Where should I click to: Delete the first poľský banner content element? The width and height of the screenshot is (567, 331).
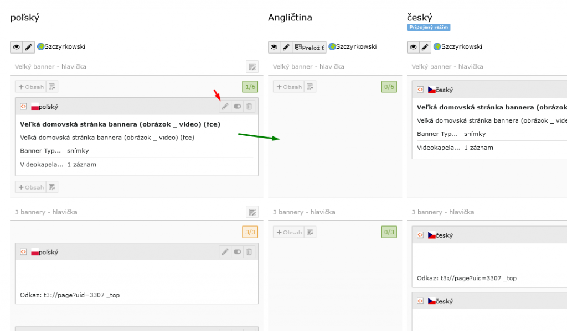(249, 107)
